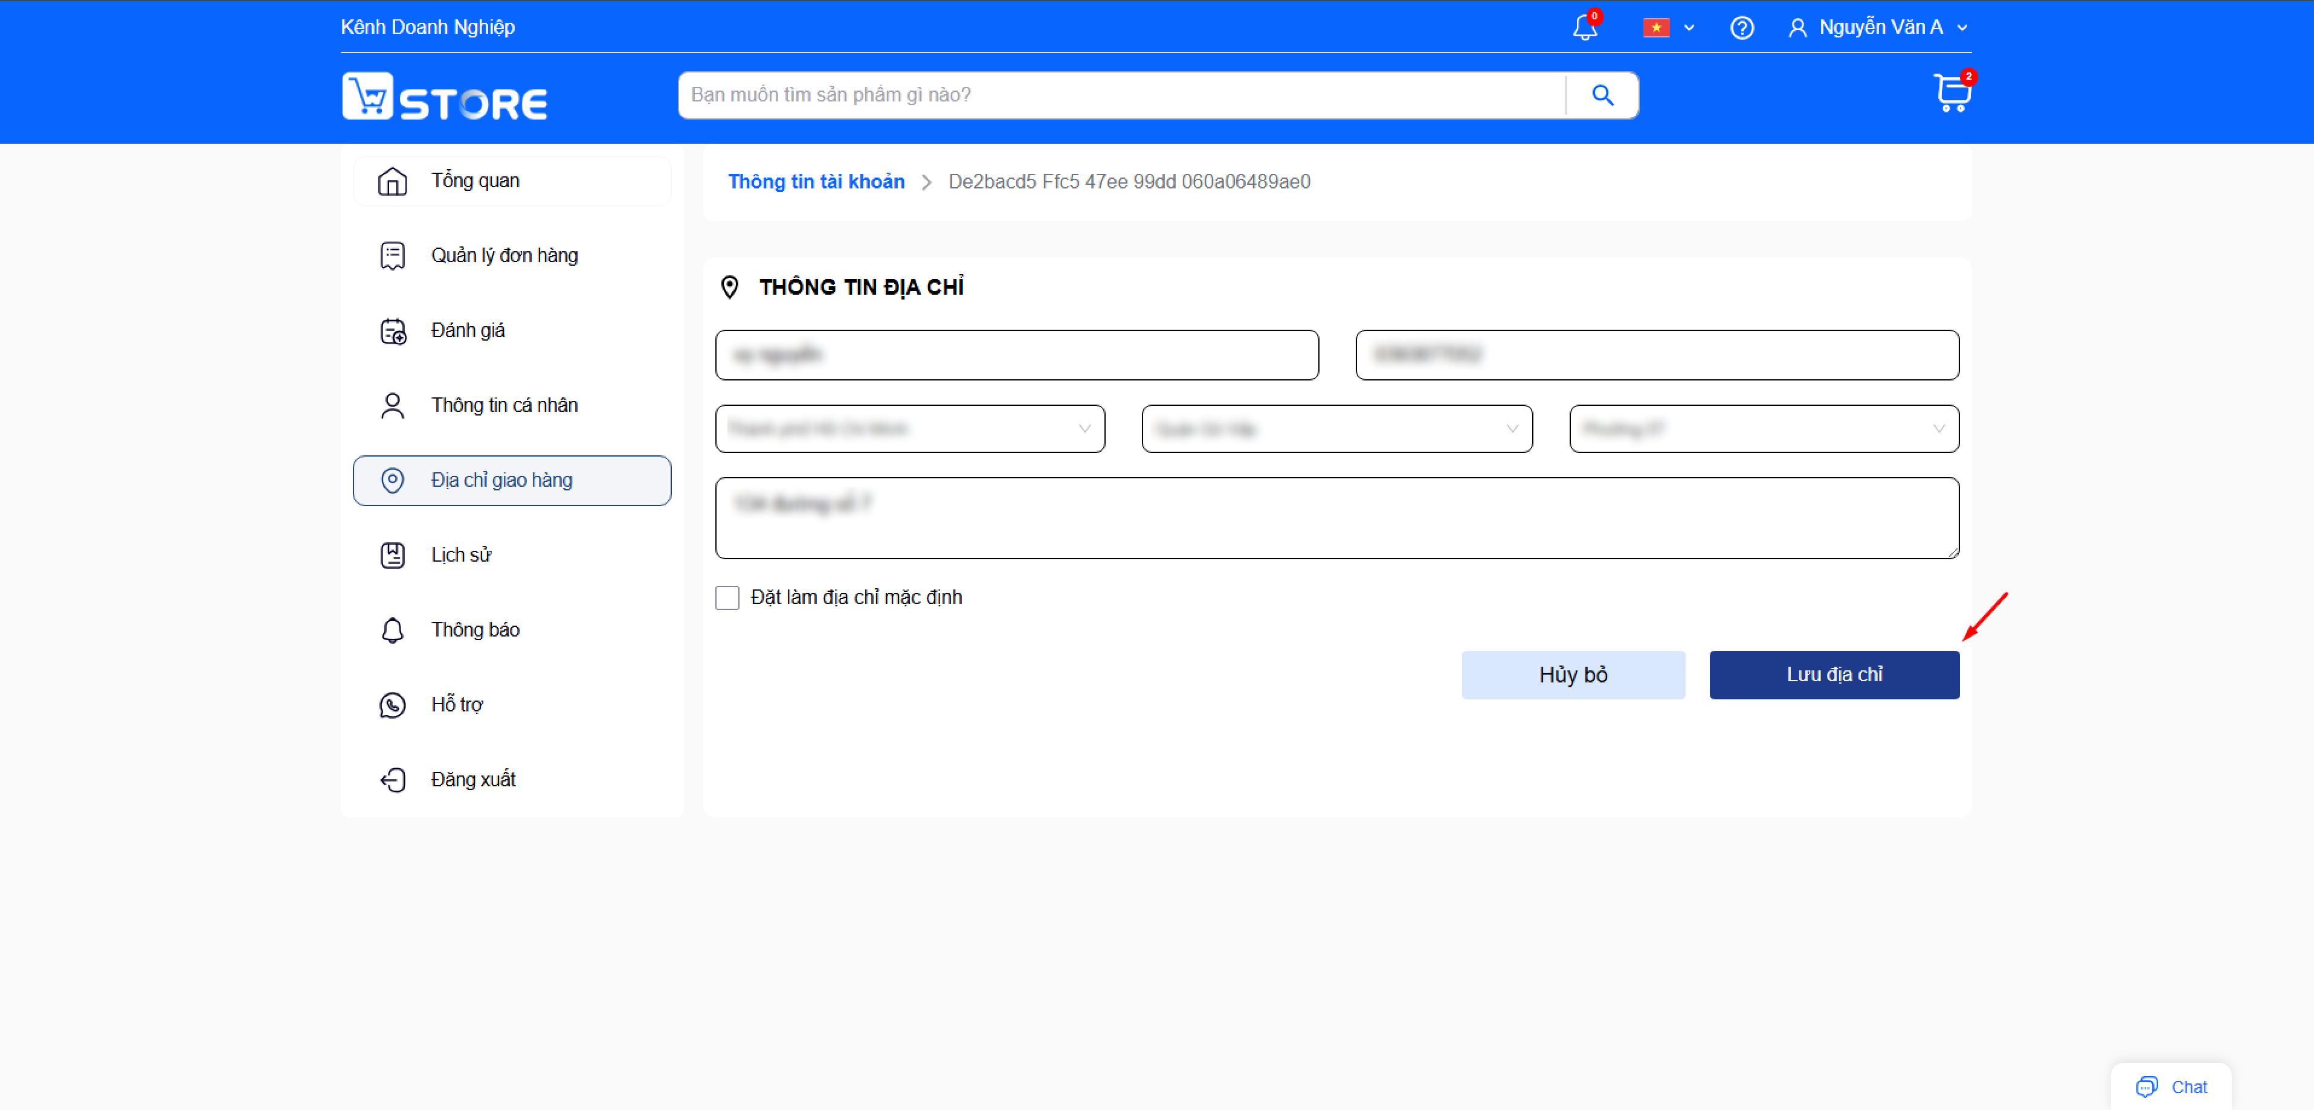Click the Tổng quan home icon
The height and width of the screenshot is (1110, 2314).
393,181
